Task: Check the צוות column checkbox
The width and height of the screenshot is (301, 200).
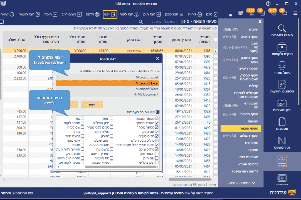Action: point(82,132)
